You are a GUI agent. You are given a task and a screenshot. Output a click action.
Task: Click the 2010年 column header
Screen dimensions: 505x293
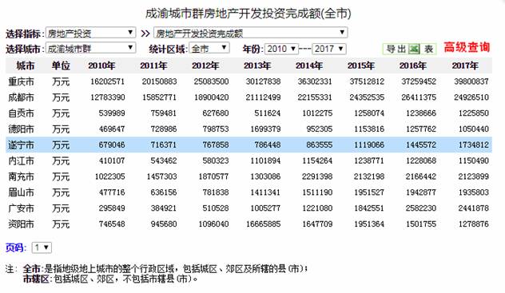pyautogui.click(x=101, y=65)
